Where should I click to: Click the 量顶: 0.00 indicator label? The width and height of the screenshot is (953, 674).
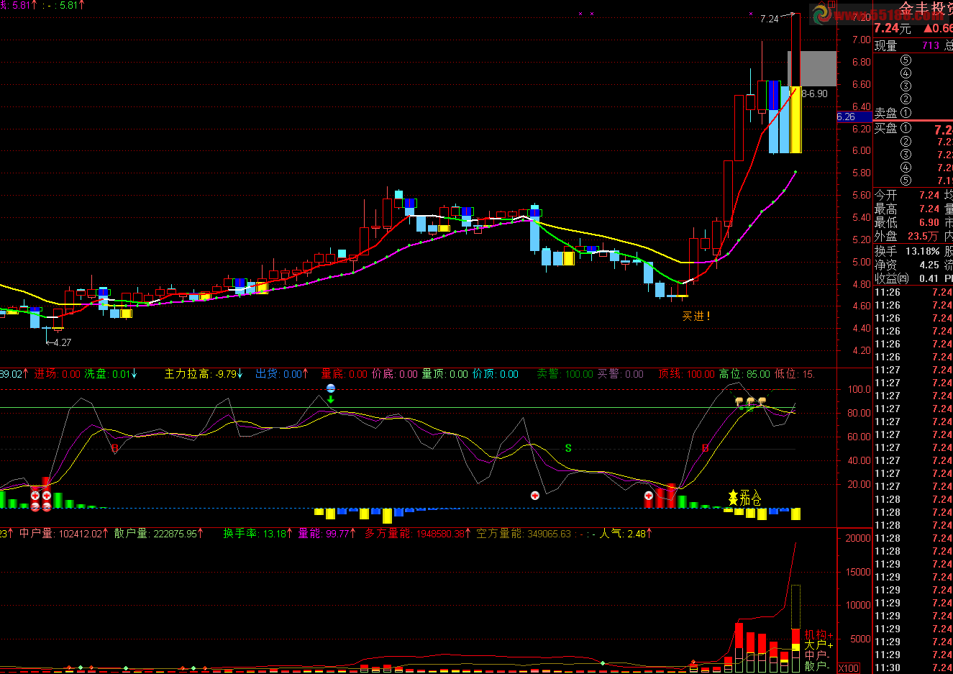444,374
